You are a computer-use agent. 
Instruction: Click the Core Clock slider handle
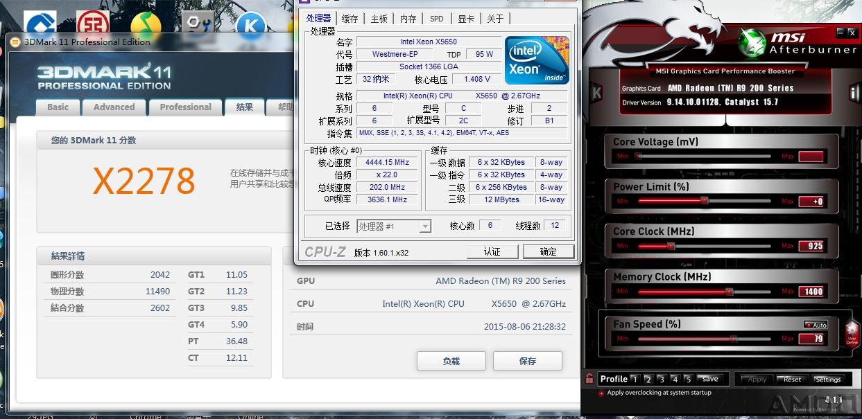[671, 246]
